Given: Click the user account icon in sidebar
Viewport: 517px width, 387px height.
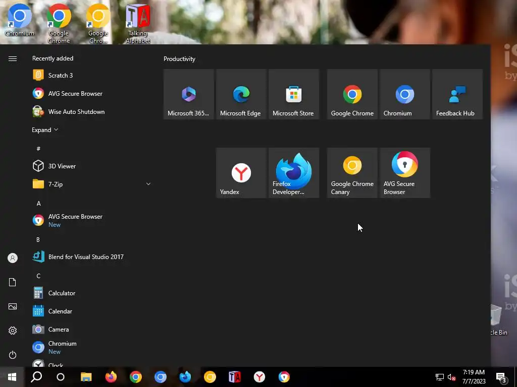Looking at the screenshot, I should [x=13, y=258].
